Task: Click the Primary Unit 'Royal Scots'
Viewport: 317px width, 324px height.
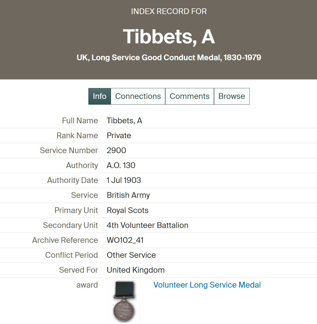Action: pos(128,210)
